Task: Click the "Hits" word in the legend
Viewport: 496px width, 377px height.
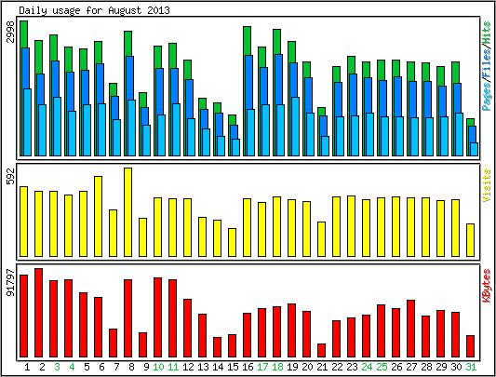Action: click(x=487, y=33)
